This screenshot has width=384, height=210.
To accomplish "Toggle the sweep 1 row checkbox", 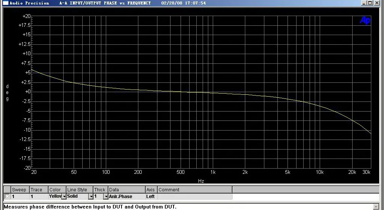I will [x=7, y=196].
